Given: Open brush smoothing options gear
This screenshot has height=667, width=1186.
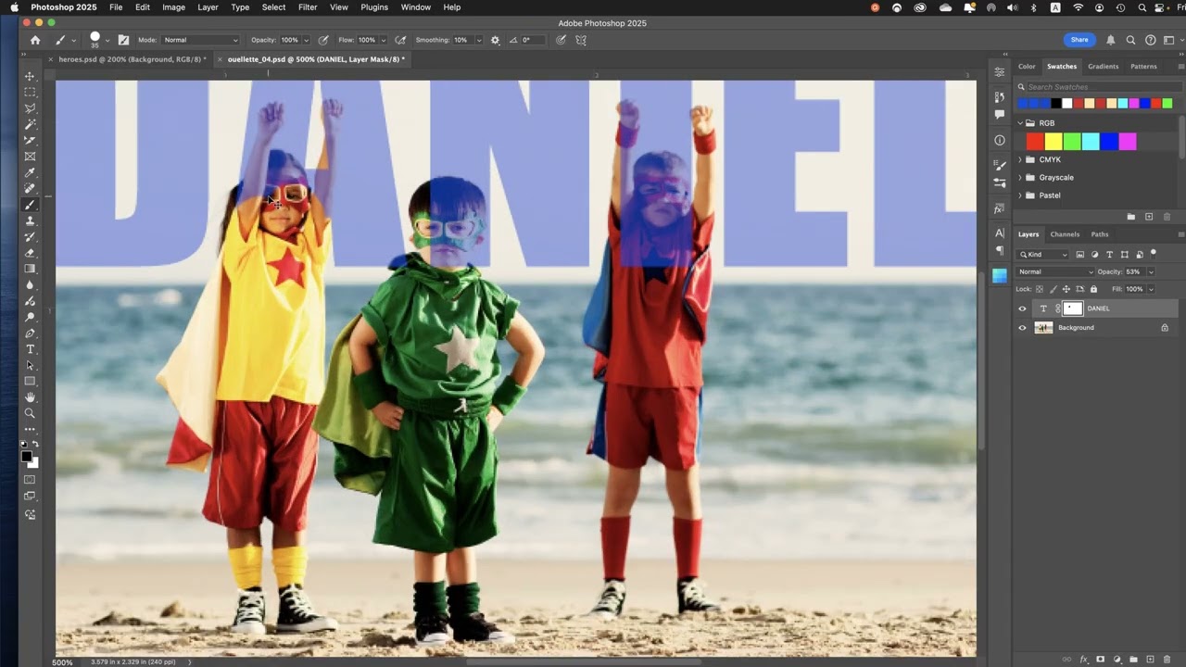Looking at the screenshot, I should coord(495,40).
